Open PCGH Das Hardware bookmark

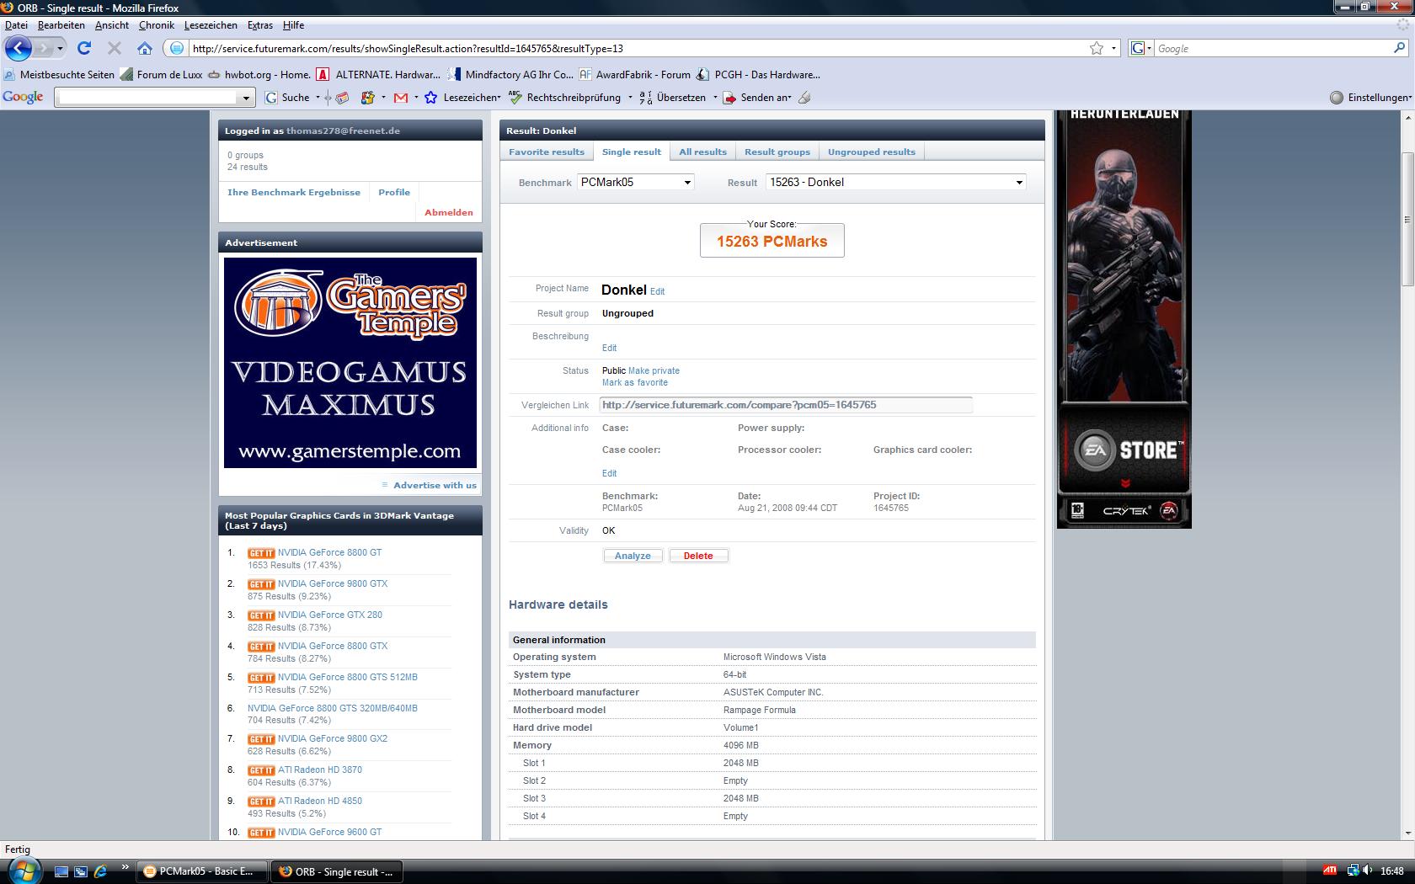(x=758, y=74)
